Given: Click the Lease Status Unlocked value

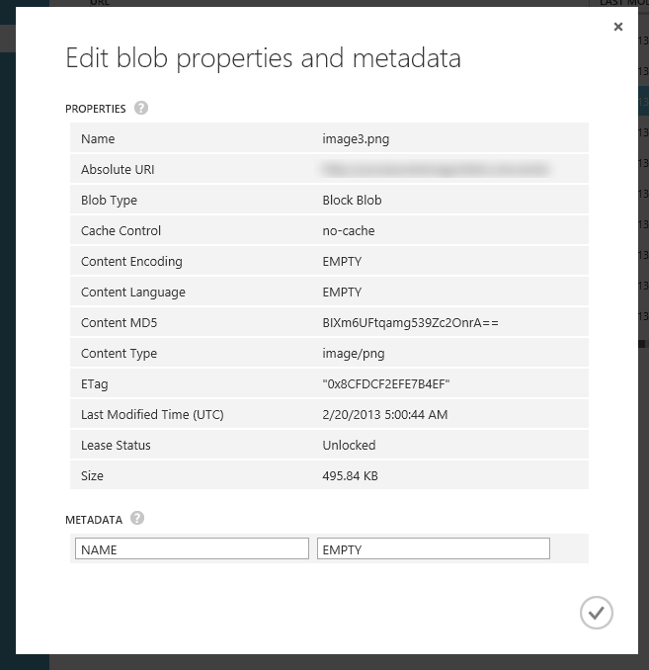Looking at the screenshot, I should tap(349, 446).
